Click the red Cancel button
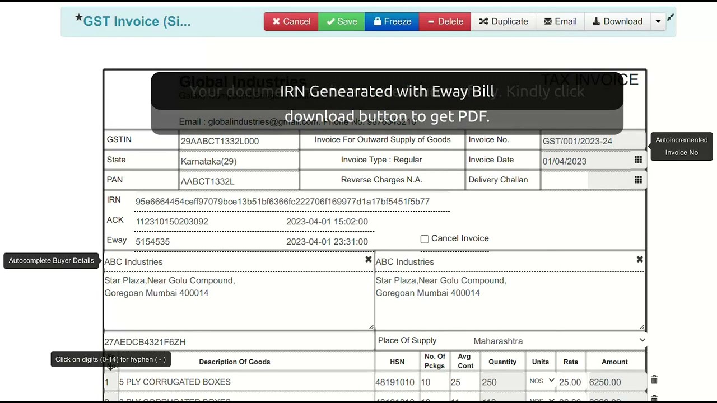Screen dimensions: 717x403 tap(291, 21)
